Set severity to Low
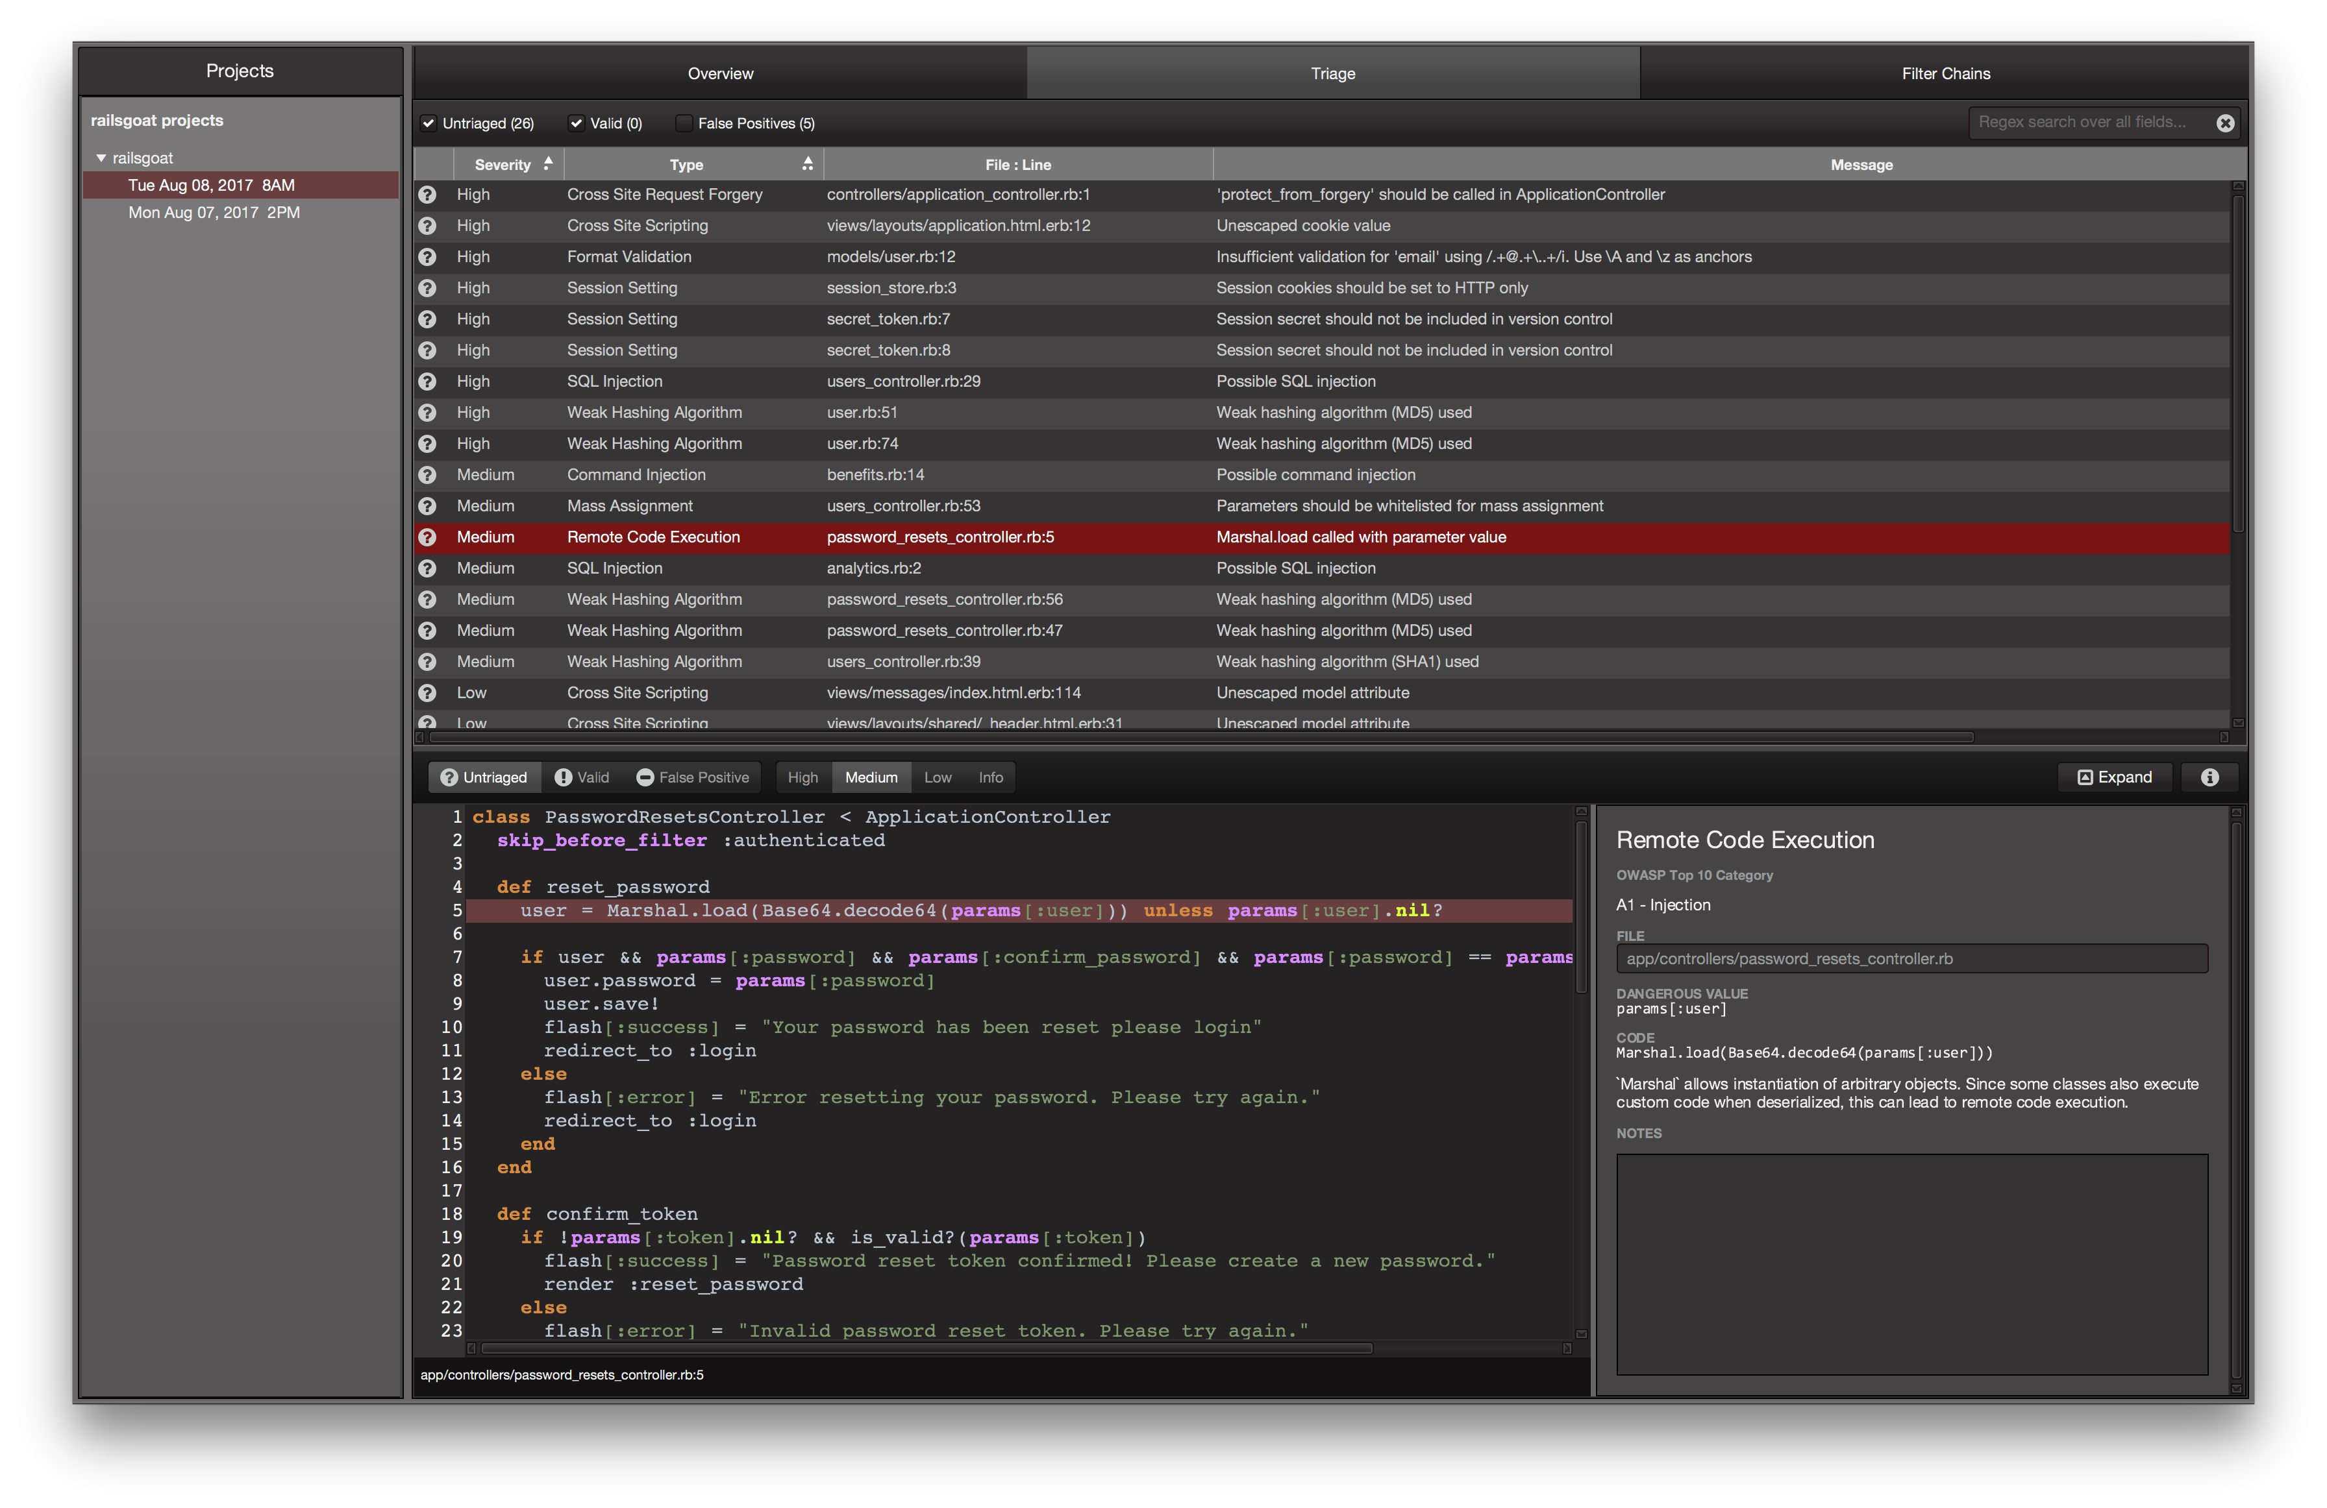The height and width of the screenshot is (1508, 2327). coord(938,777)
